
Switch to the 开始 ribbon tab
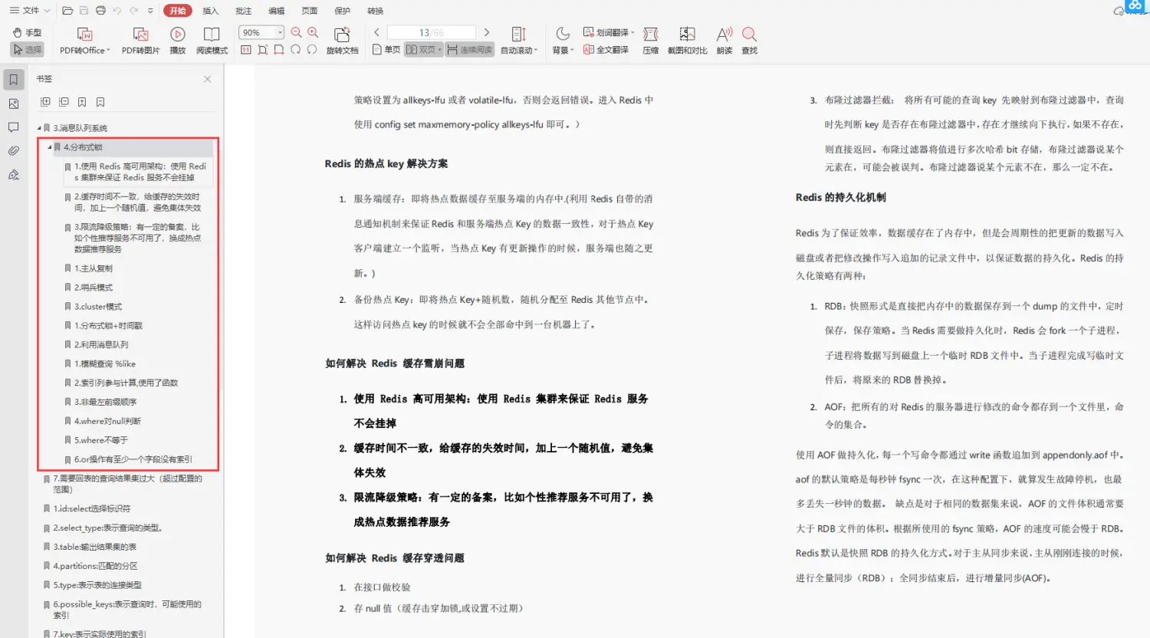[178, 11]
